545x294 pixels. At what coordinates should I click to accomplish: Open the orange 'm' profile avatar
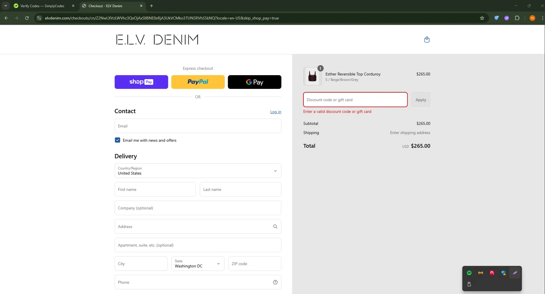point(532,18)
